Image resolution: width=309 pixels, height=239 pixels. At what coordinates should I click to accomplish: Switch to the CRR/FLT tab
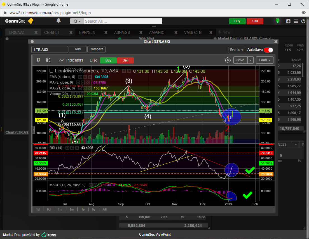(x=52, y=32)
